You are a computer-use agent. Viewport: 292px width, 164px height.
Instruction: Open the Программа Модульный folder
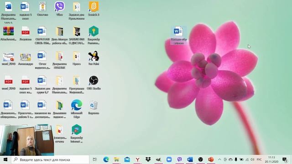tap(77, 84)
